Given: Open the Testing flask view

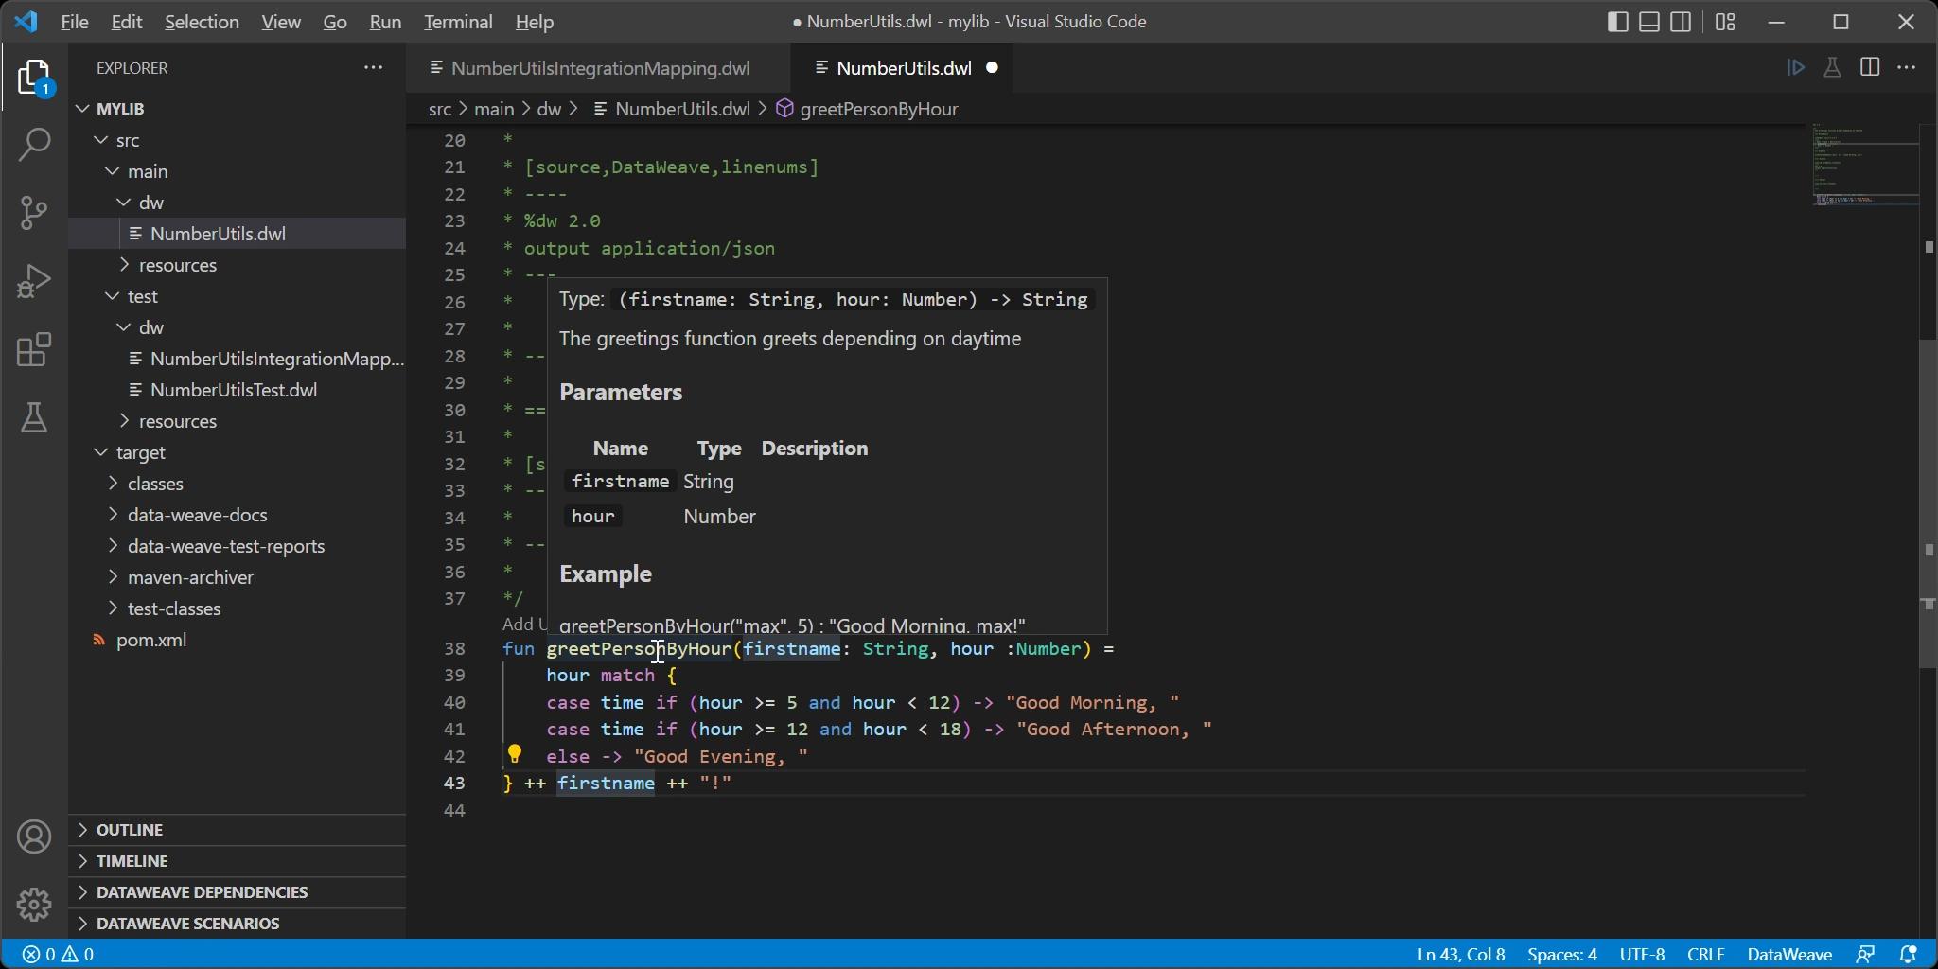Looking at the screenshot, I should click(34, 418).
